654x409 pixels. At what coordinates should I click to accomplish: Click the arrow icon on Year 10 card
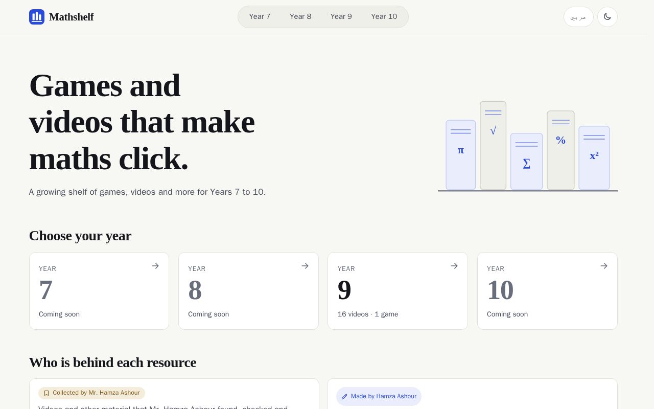604,266
